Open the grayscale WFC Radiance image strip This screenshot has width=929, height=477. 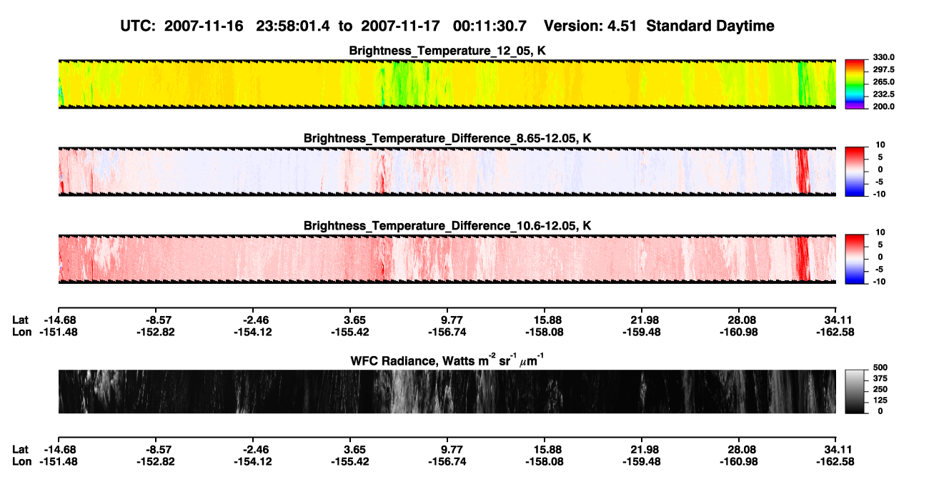(x=447, y=391)
